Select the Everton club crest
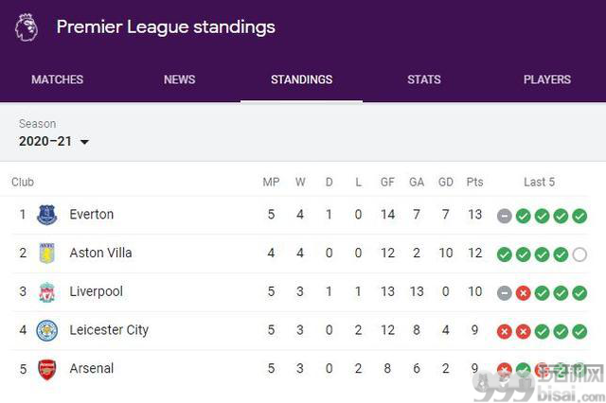606x403 pixels. click(x=46, y=215)
